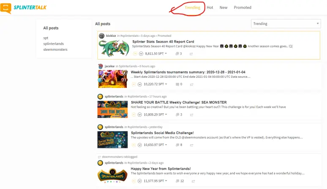Click the Social Media Challenge thumbnail
The width and height of the screenshot is (327, 189).
(113, 140)
